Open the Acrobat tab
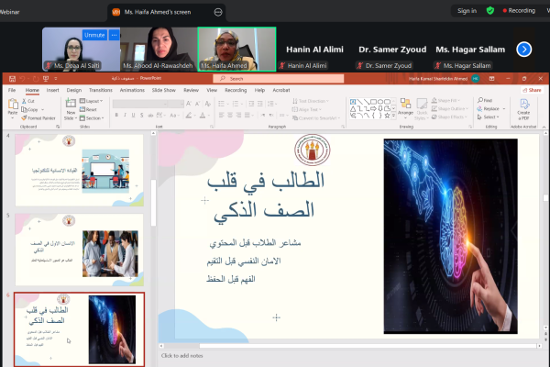This screenshot has height=367, width=550. click(281, 90)
